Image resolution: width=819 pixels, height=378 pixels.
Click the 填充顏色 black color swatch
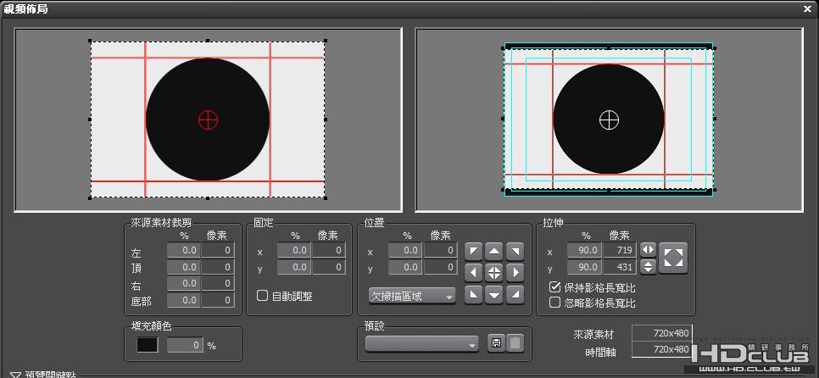148,345
